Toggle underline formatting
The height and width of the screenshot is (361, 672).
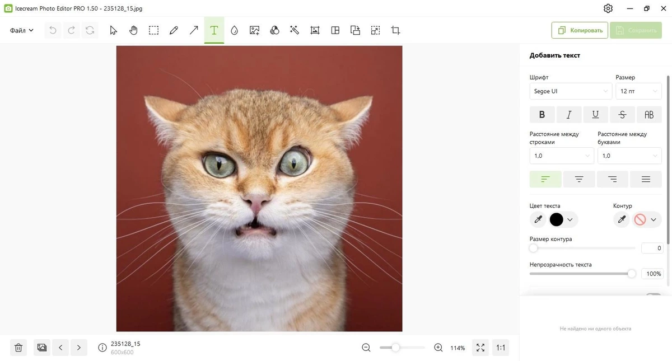[595, 115]
